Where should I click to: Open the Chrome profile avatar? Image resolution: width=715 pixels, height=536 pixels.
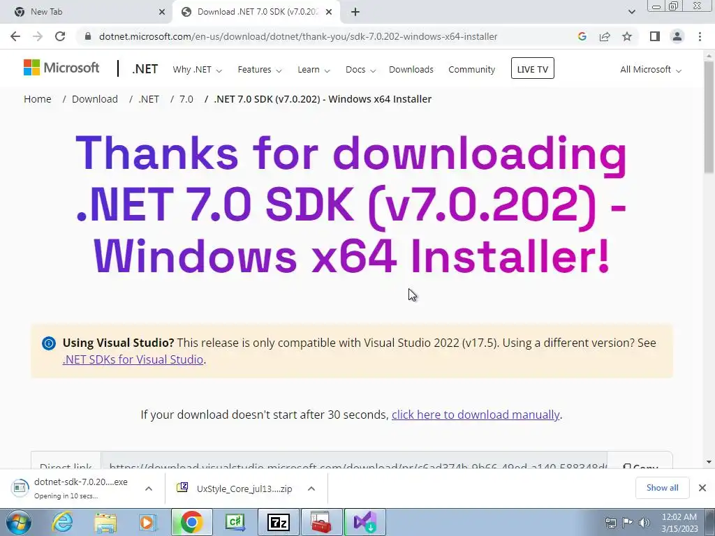(677, 36)
